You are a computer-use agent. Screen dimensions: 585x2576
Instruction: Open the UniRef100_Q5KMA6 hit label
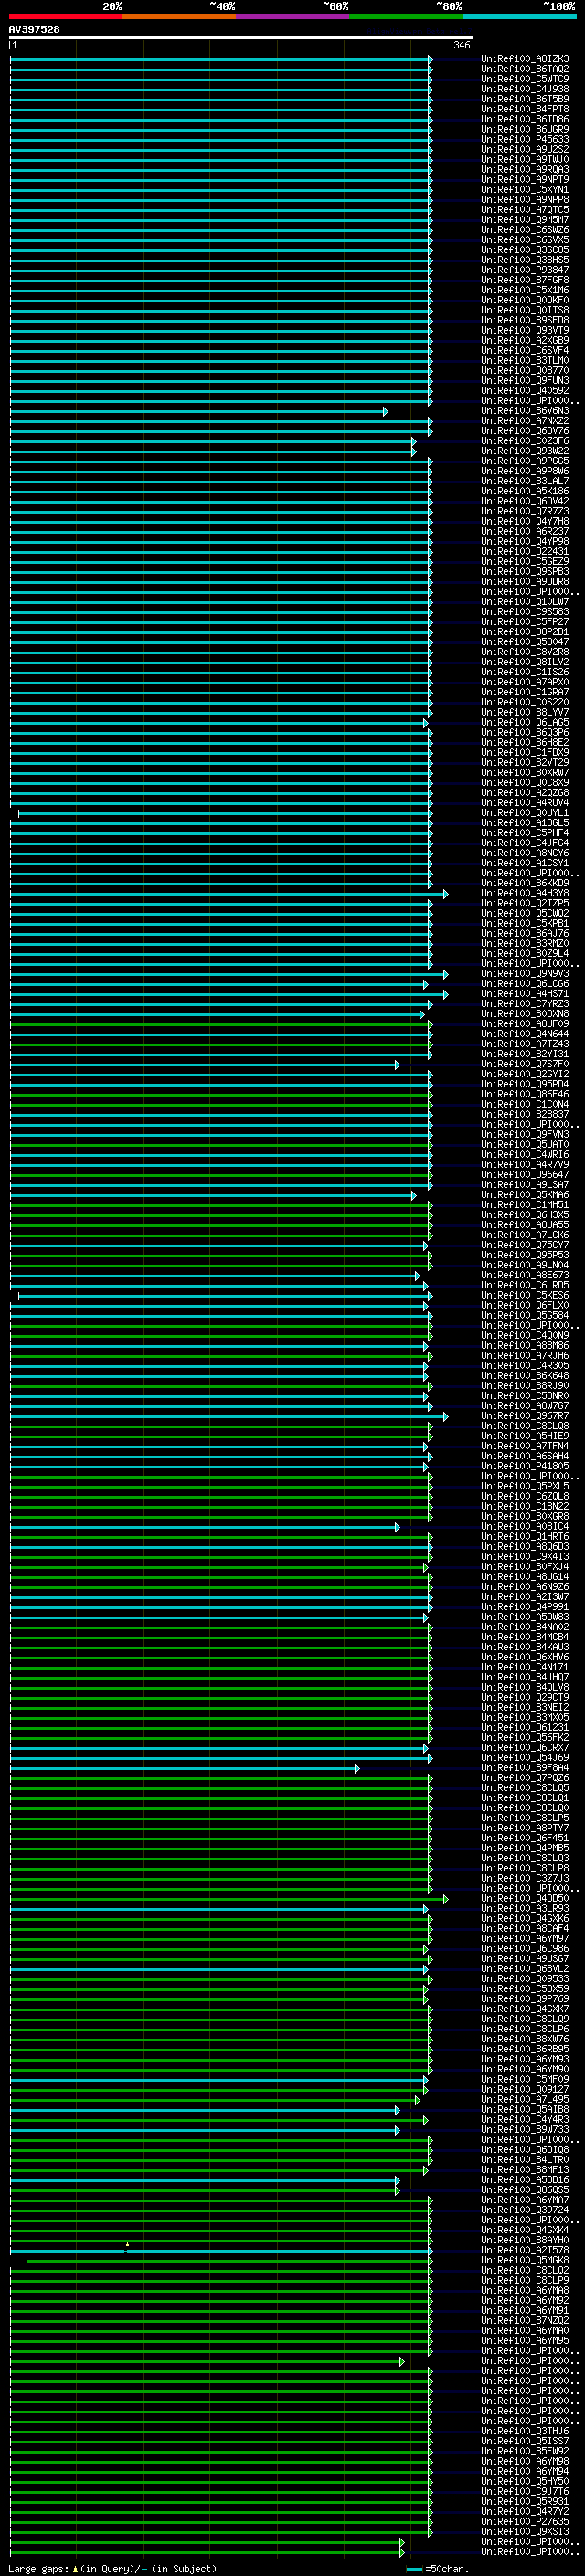(x=525, y=1195)
